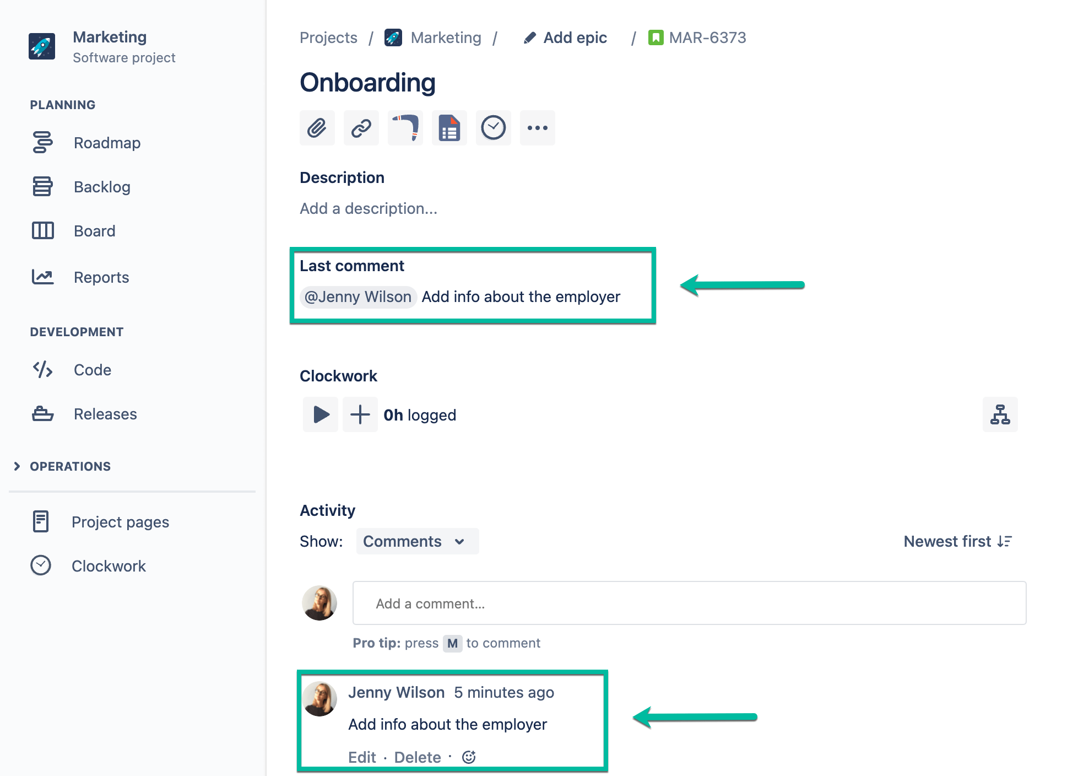Change comment sorting via Newest first

coord(958,541)
